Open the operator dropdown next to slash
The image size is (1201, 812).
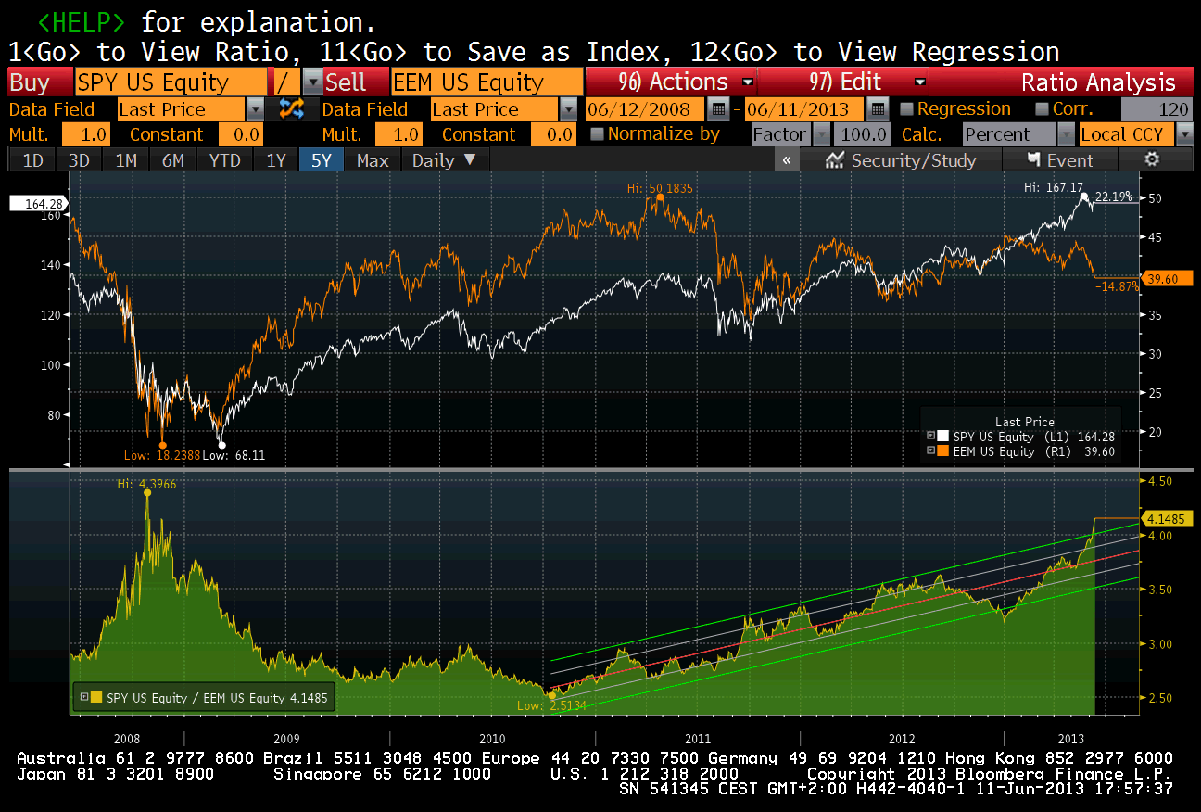pyautogui.click(x=313, y=82)
